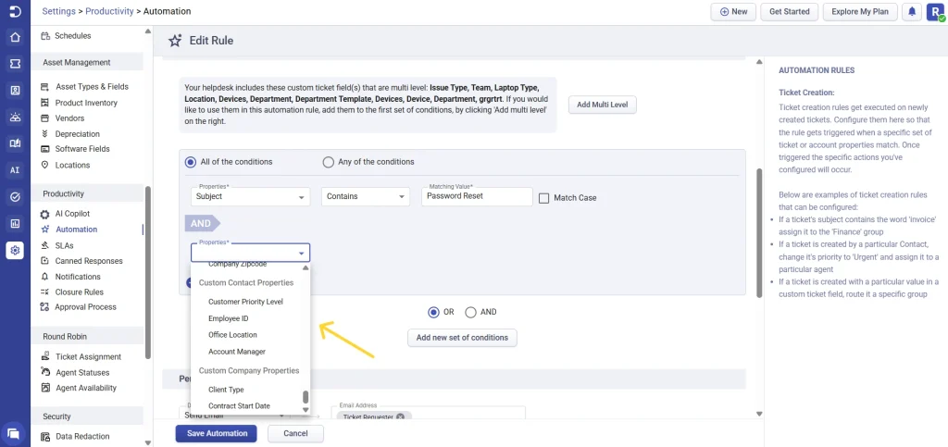Click the Locations pin icon
The image size is (948, 447).
pyautogui.click(x=44, y=165)
